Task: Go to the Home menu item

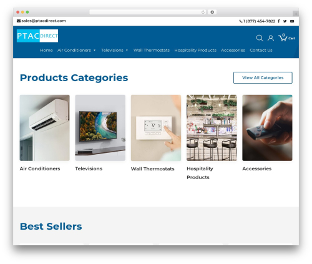Action: (46, 50)
